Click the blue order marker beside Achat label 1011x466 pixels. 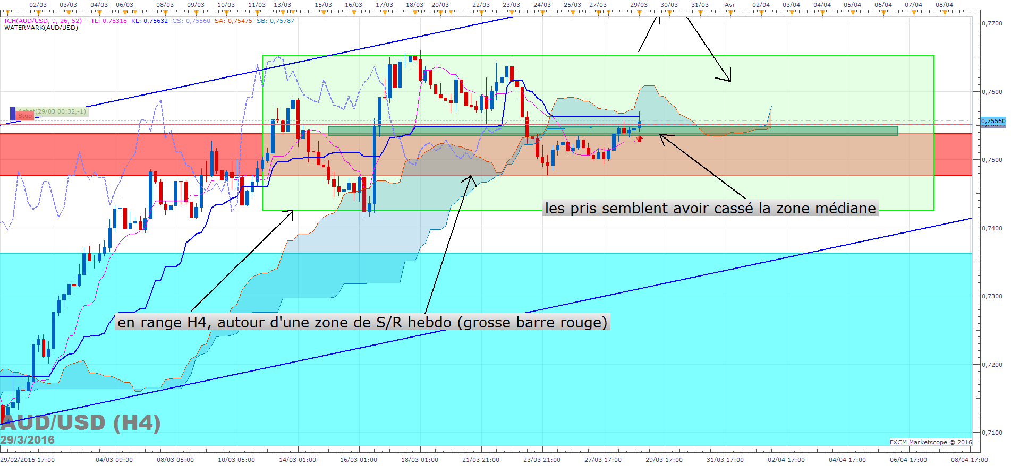tap(13, 113)
